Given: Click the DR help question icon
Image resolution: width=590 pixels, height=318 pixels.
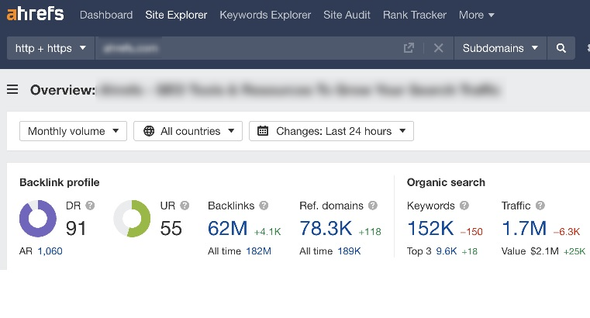Looking at the screenshot, I should point(90,206).
